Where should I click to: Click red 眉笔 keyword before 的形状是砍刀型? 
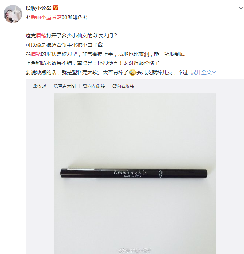(x=36, y=54)
